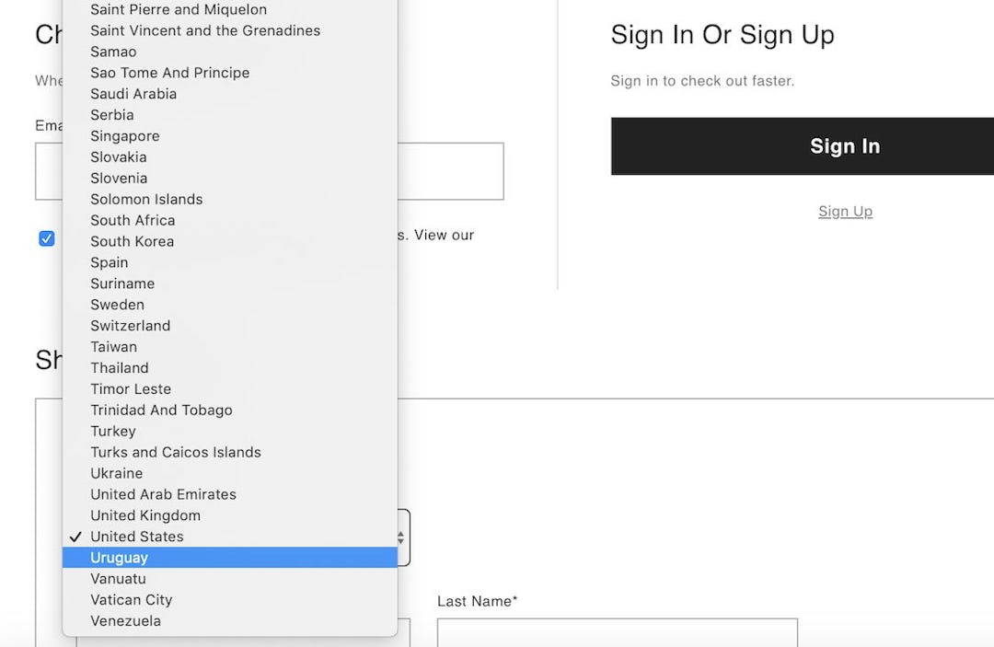Select South Korea in the dropdown
The height and width of the screenshot is (647, 994).
(132, 241)
